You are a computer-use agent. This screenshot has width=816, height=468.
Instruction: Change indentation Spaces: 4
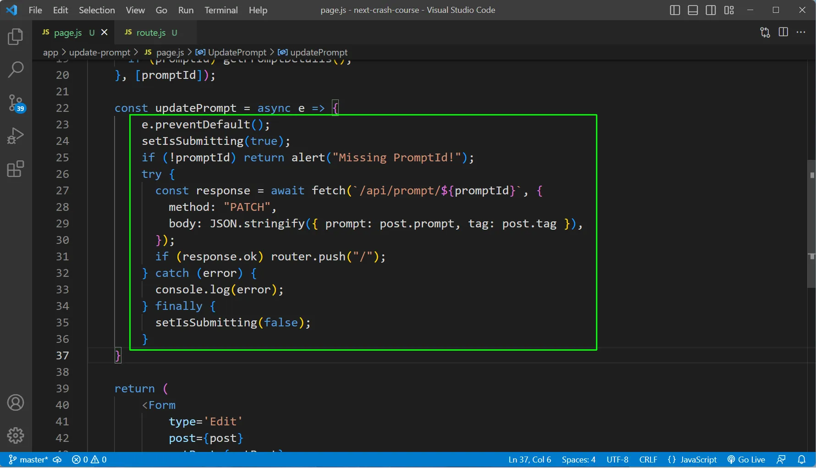pyautogui.click(x=579, y=460)
